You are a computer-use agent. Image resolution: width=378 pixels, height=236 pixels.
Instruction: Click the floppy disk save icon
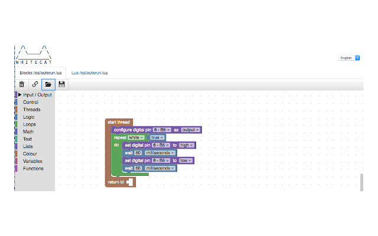pos(61,84)
